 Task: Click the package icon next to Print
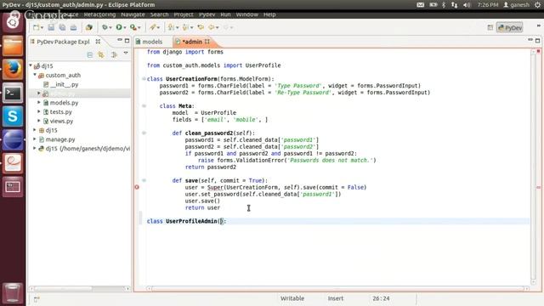(x=88, y=27)
